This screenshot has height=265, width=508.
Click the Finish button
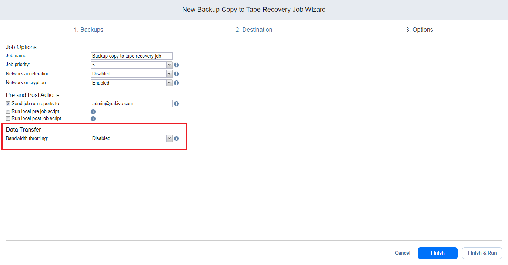437,253
